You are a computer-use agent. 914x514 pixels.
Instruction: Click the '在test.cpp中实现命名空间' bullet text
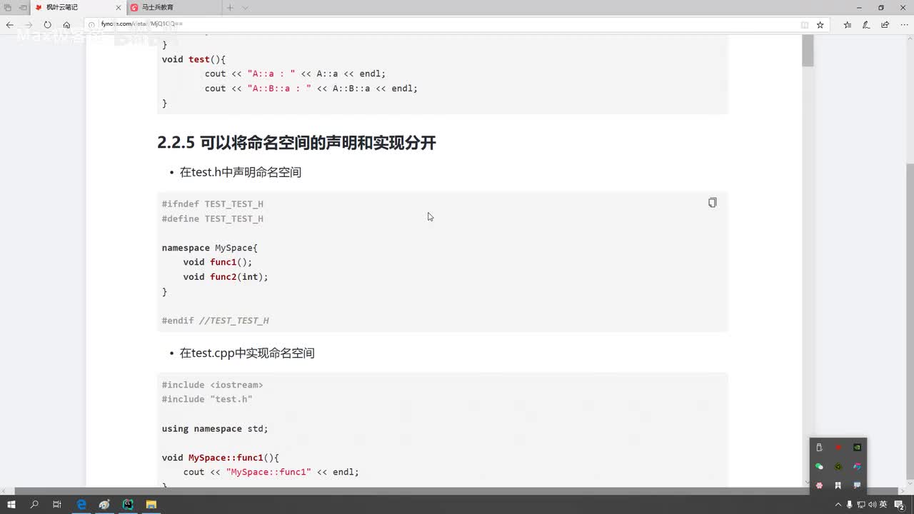(247, 353)
